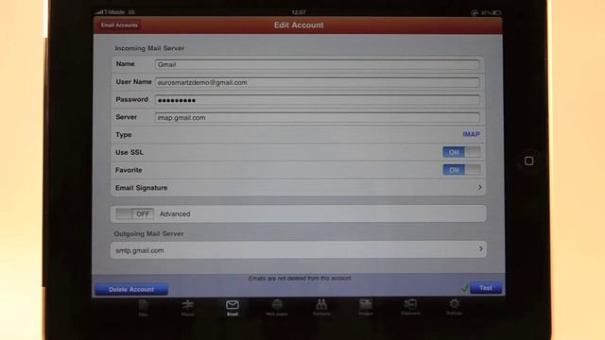Tap the Delete Account button
Screen dimensions: 605x340
coord(131,290)
